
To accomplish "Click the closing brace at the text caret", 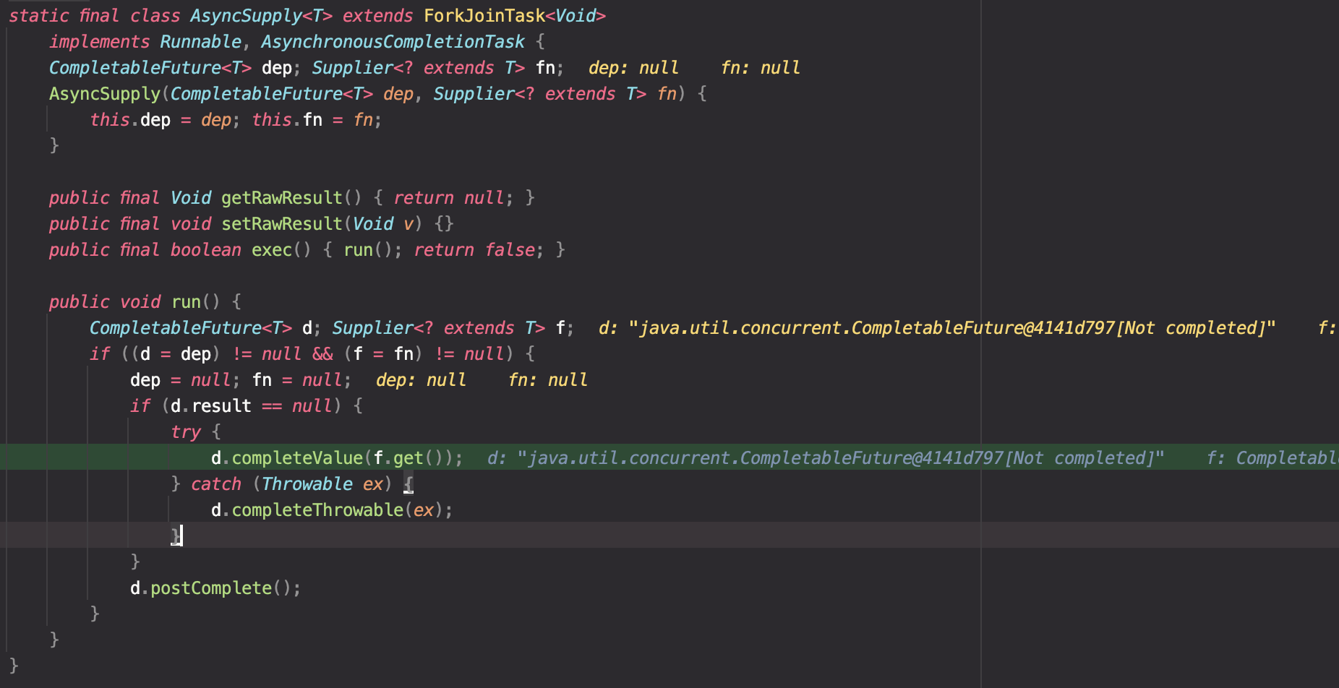I will click(176, 536).
